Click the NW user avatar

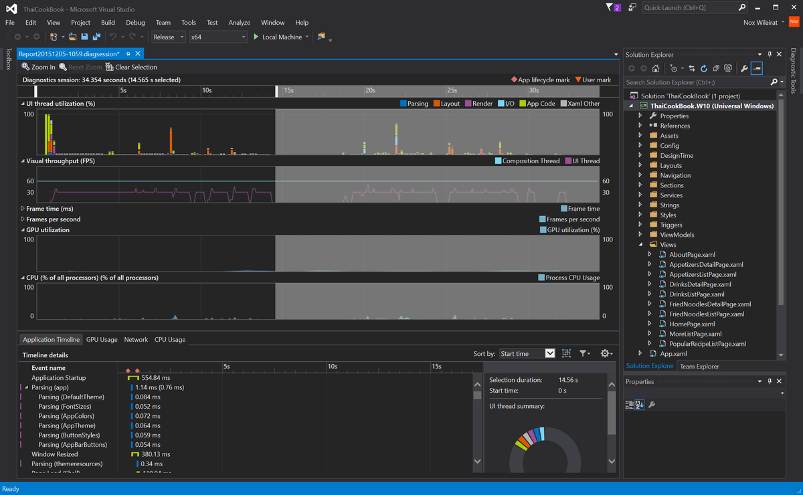click(x=794, y=22)
